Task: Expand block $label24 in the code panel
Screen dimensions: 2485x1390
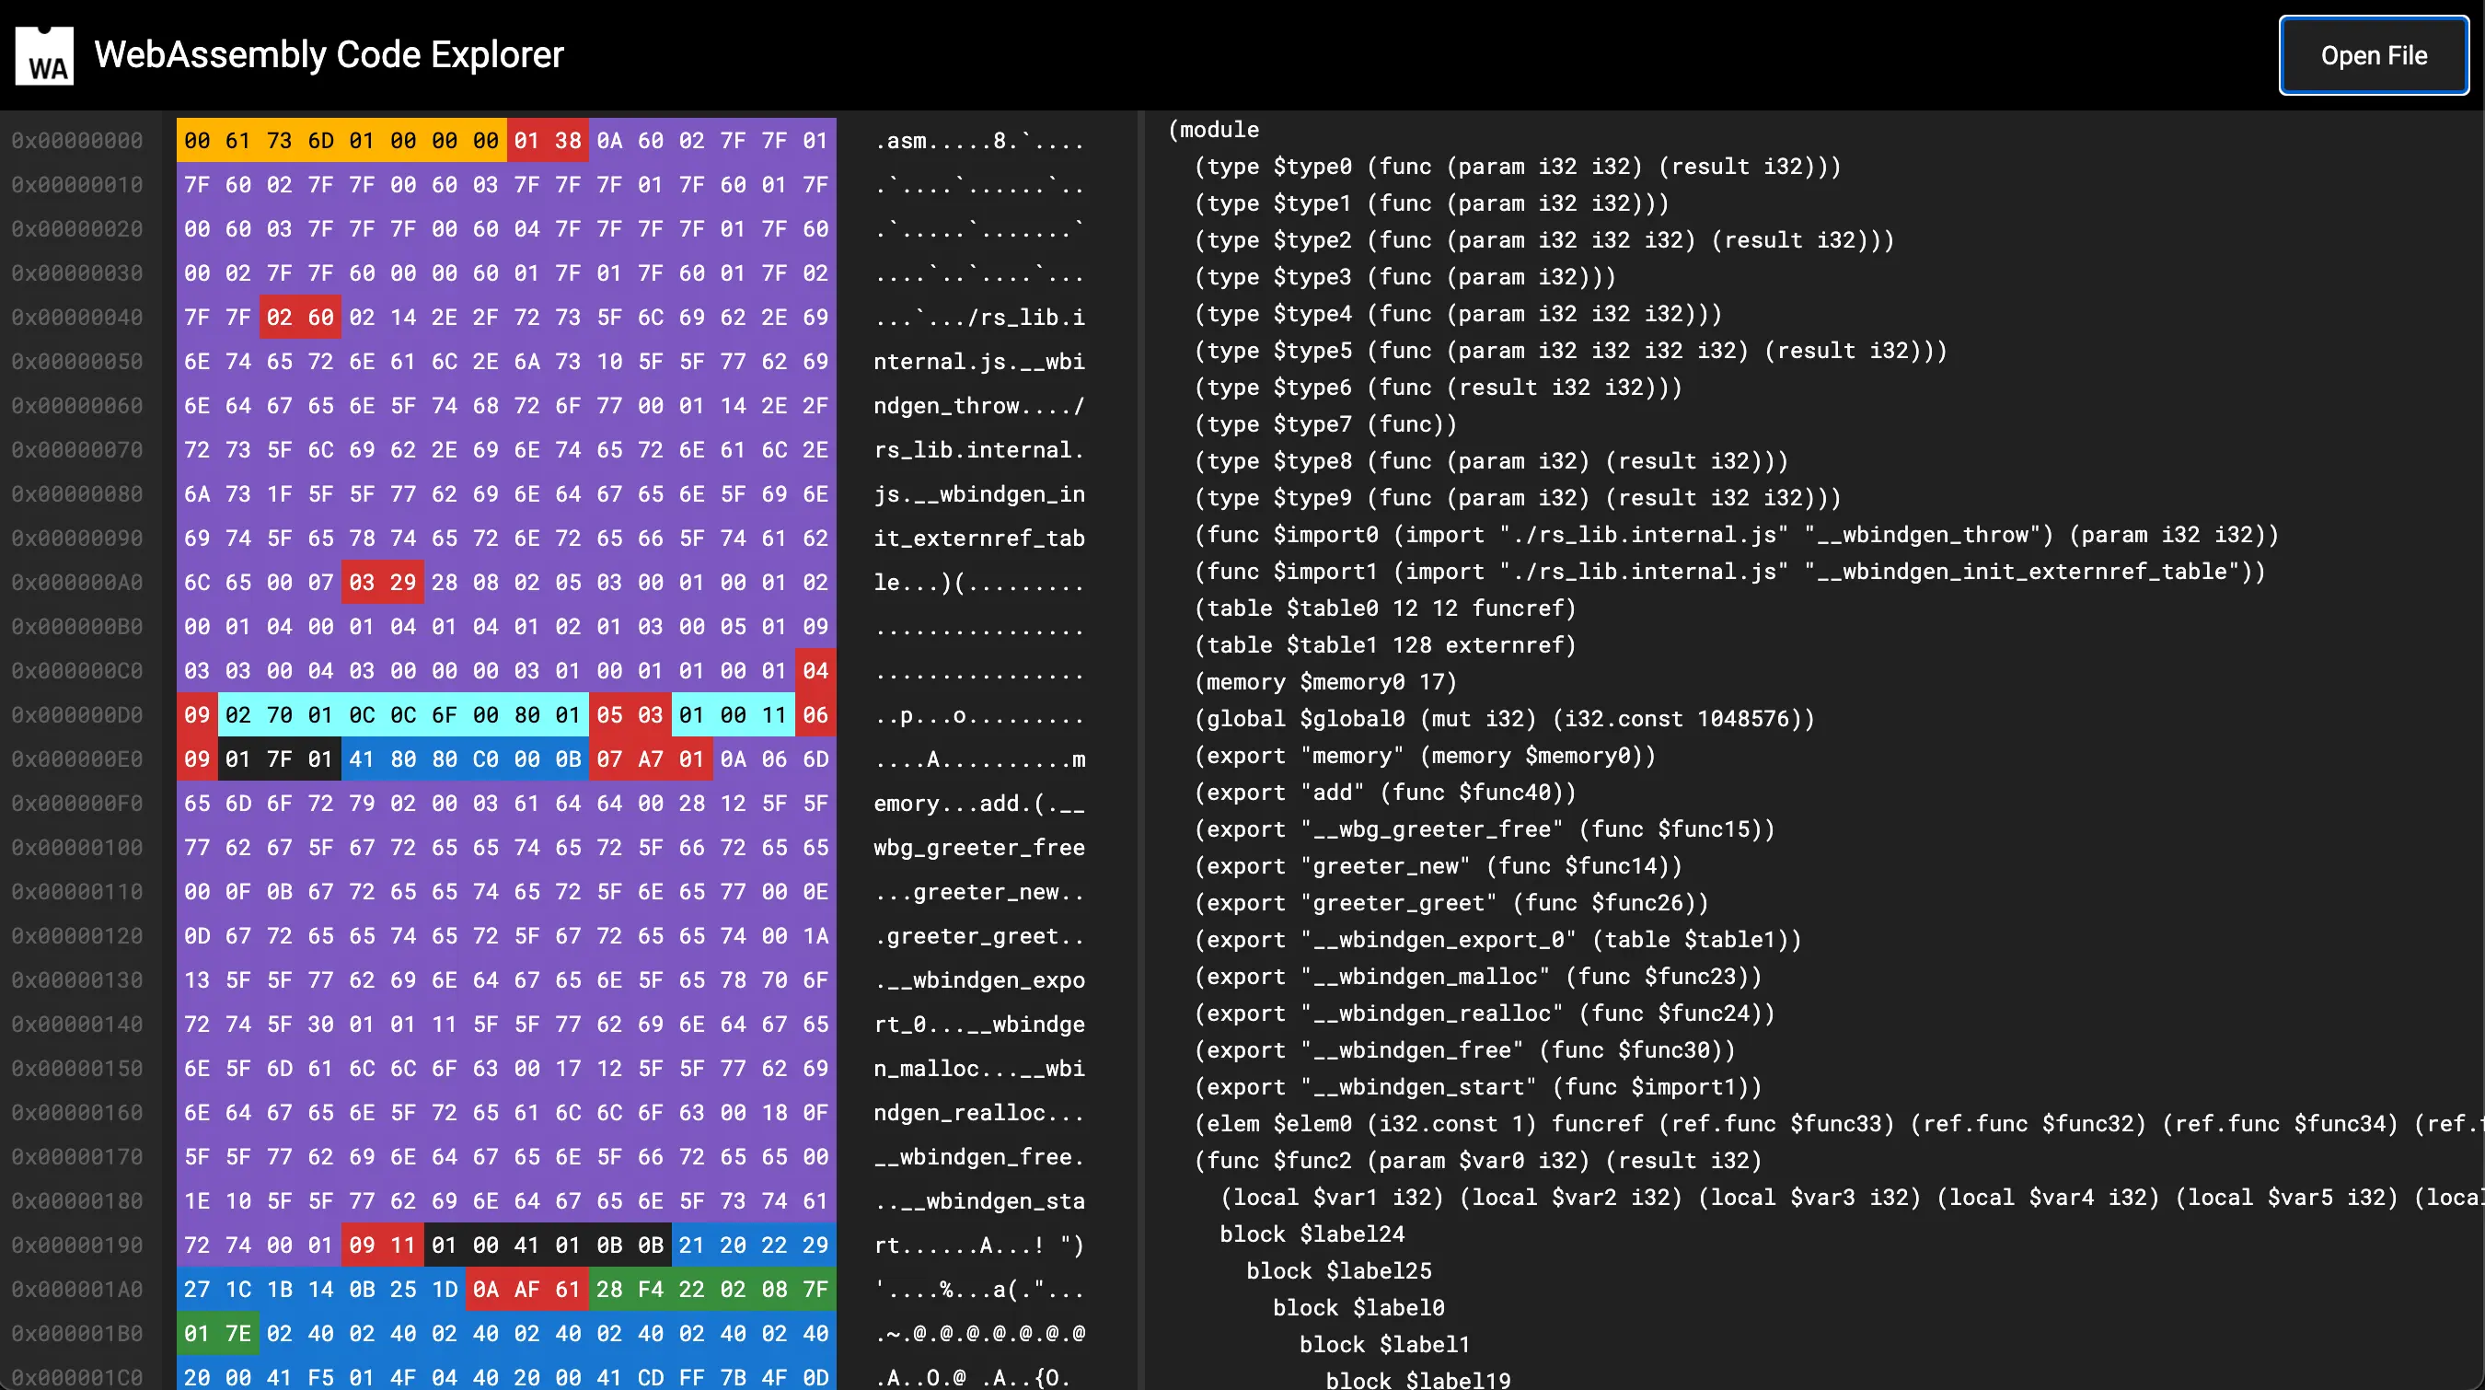Action: (1312, 1234)
